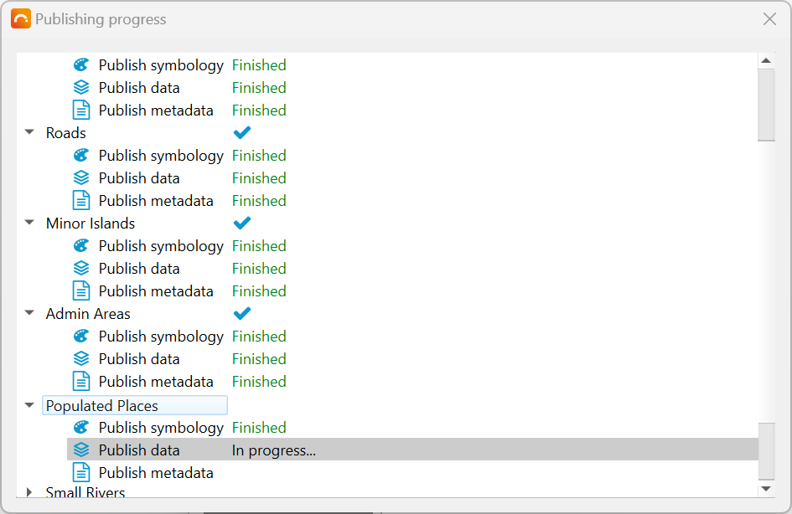Screen dimensions: 792x514
Task: Click the Finished status for Roads symbology
Action: 259,155
